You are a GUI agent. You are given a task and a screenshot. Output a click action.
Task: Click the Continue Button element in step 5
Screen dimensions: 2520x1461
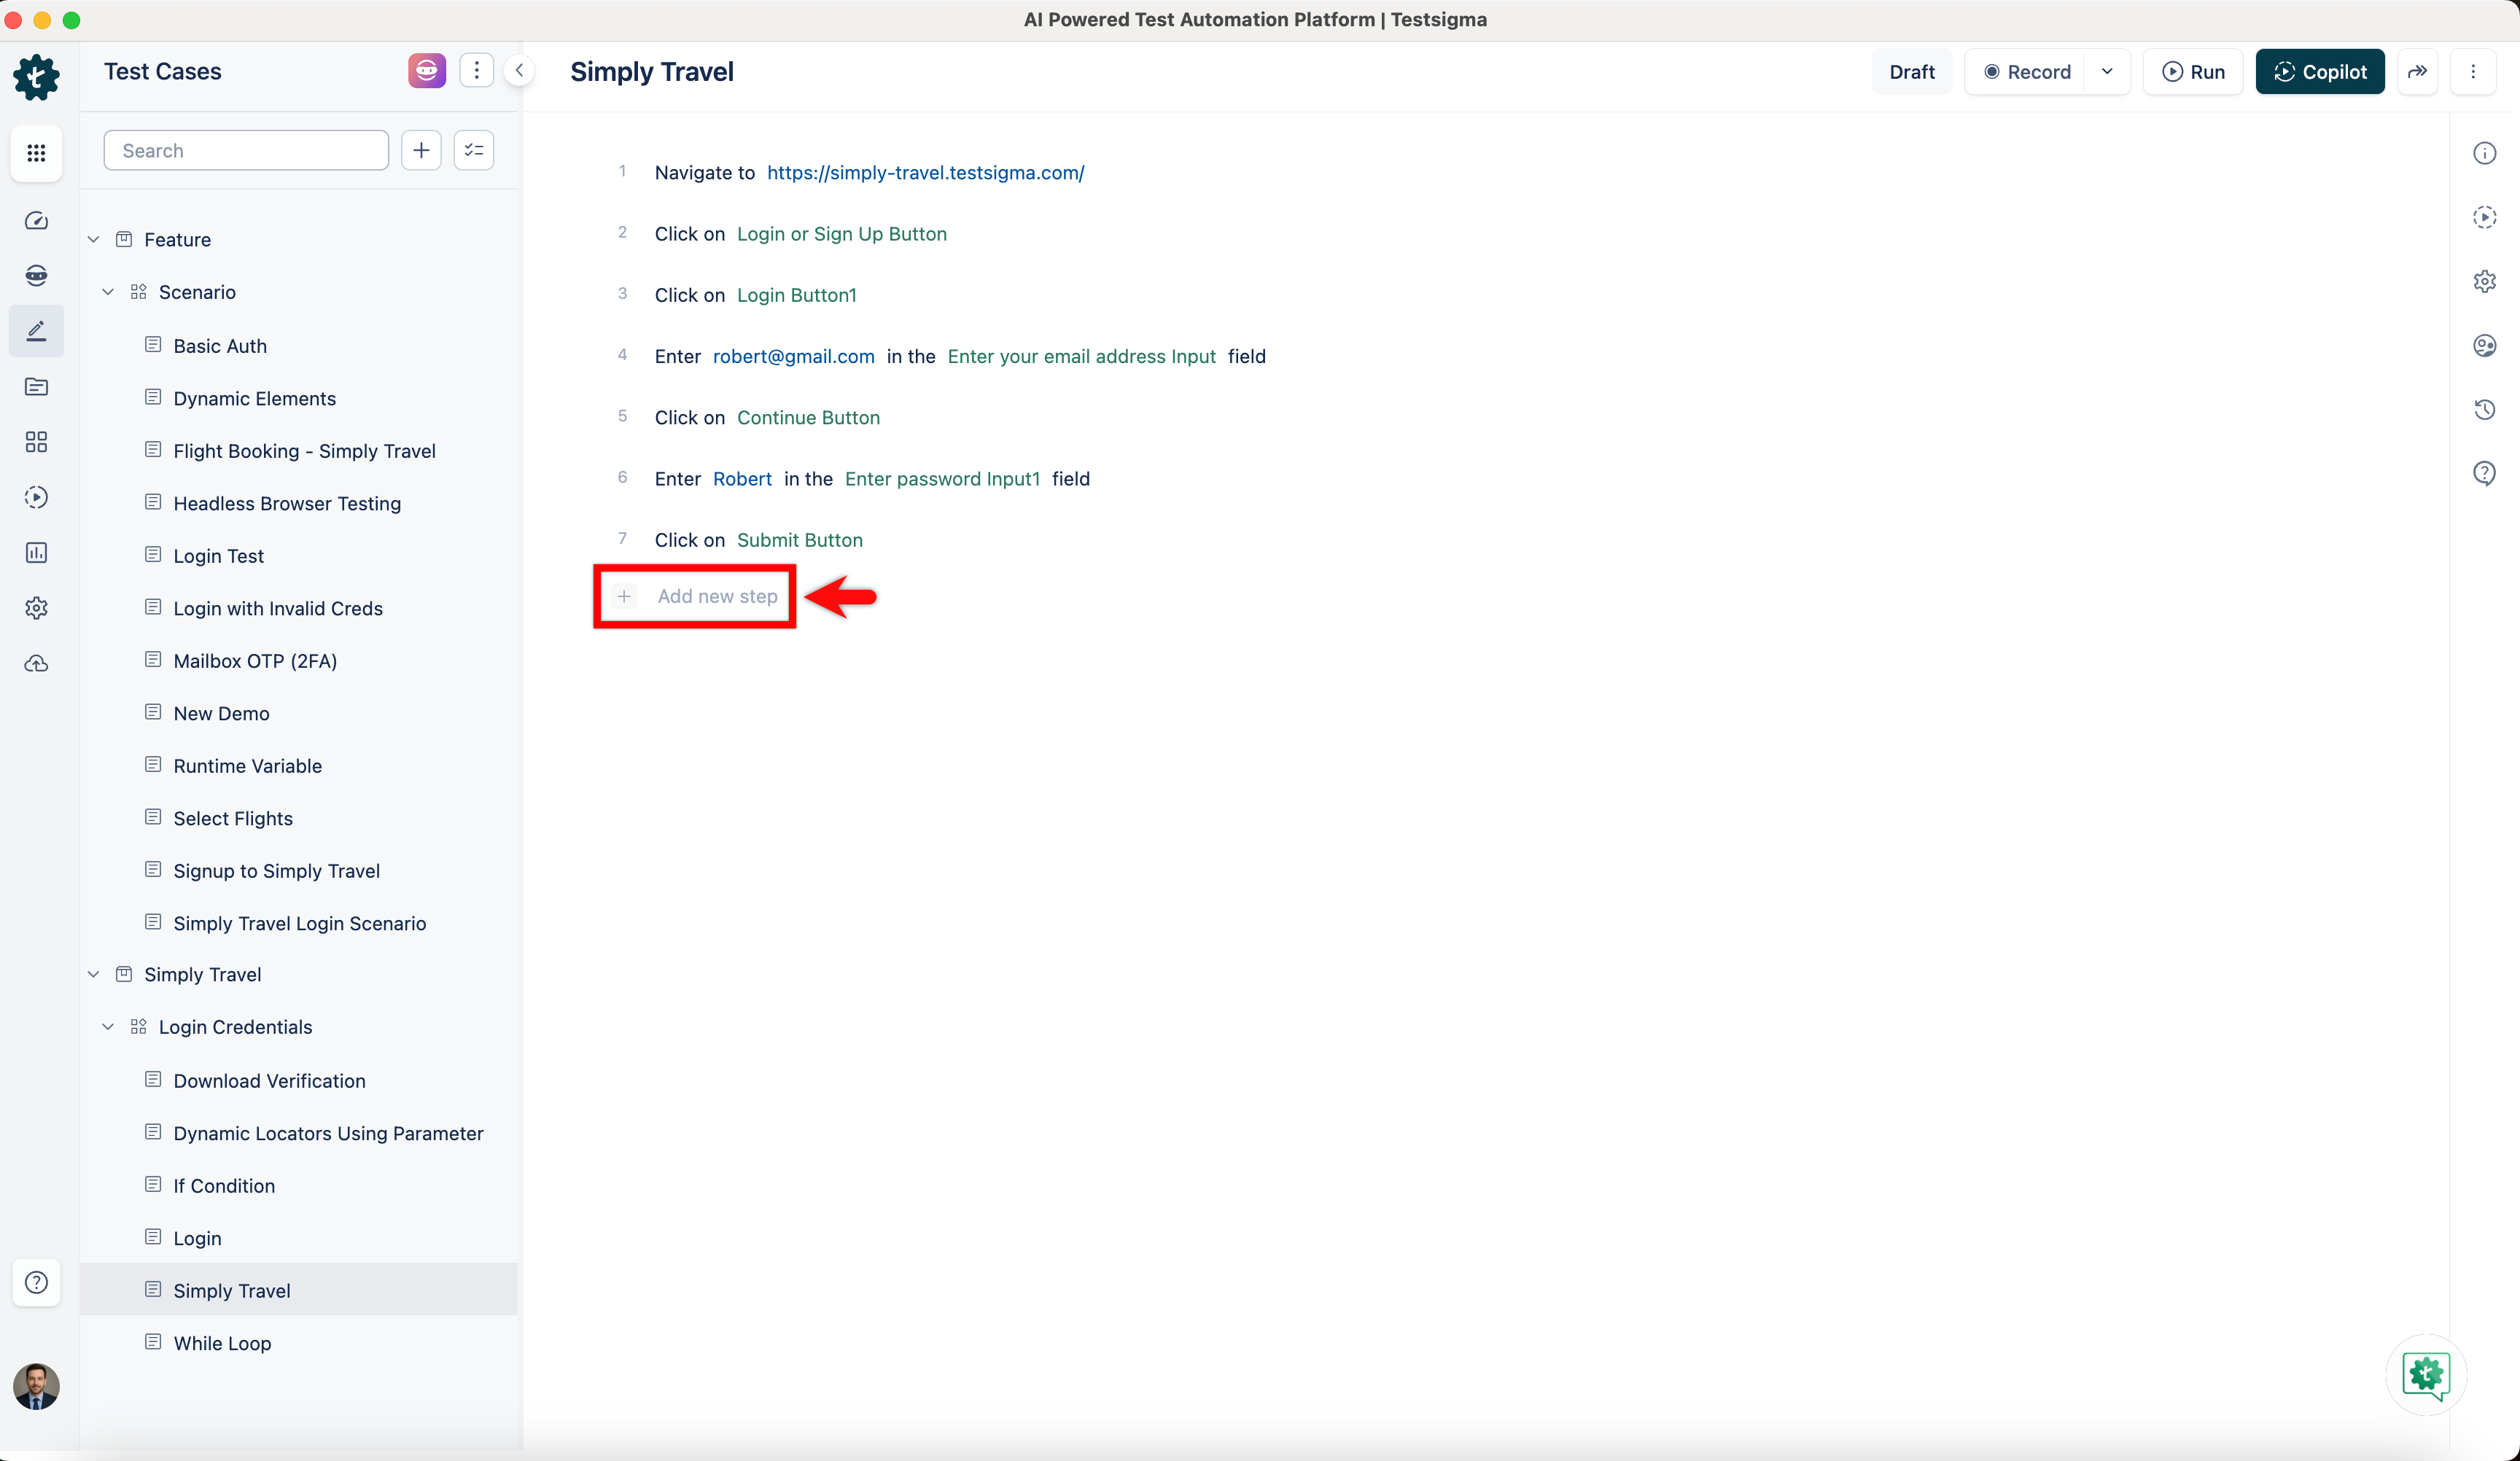808,417
